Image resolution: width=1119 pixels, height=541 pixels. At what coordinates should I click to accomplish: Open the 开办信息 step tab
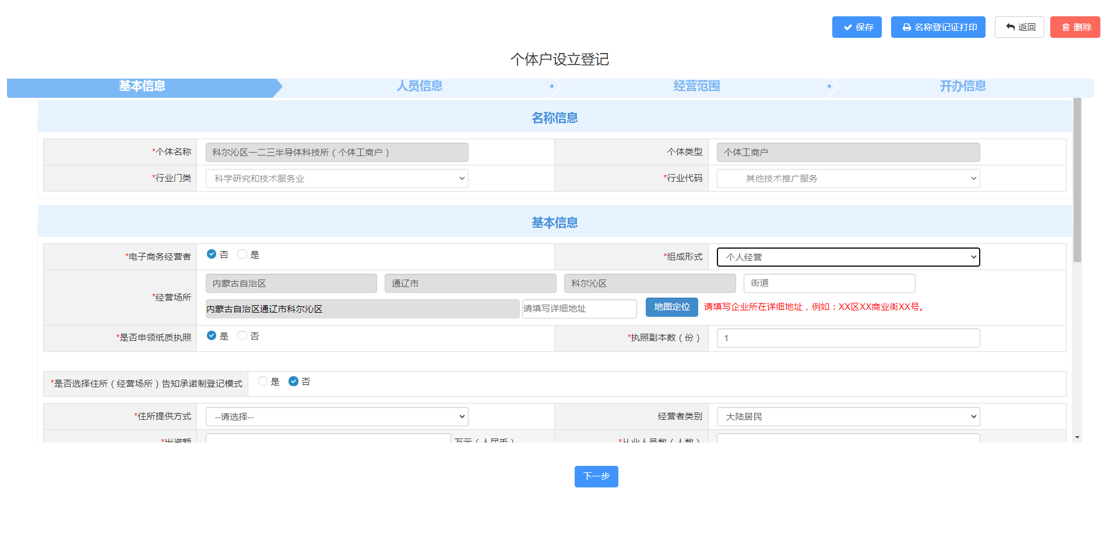pyautogui.click(x=962, y=86)
